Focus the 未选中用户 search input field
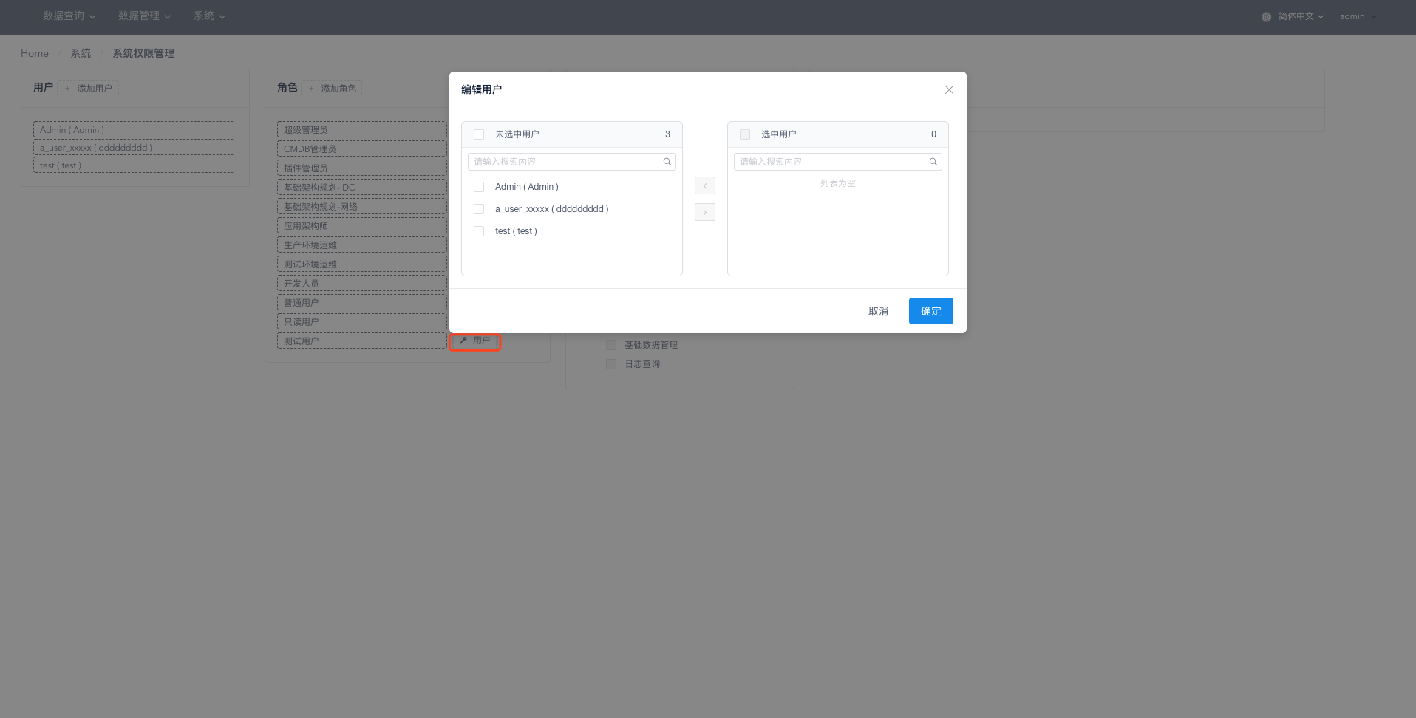Viewport: 1416px width, 718px height. pos(572,162)
